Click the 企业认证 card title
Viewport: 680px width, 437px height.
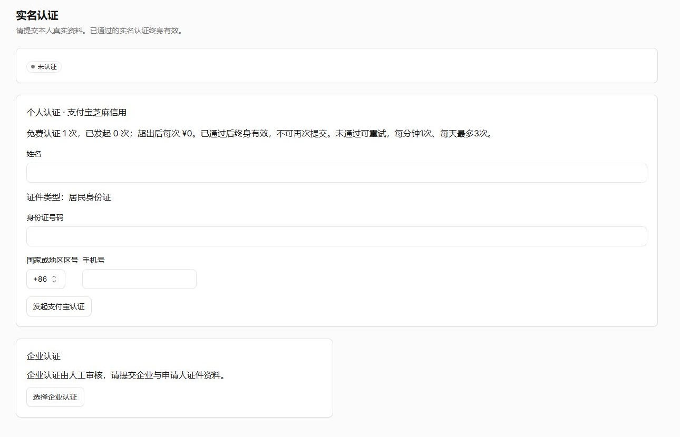pos(44,356)
